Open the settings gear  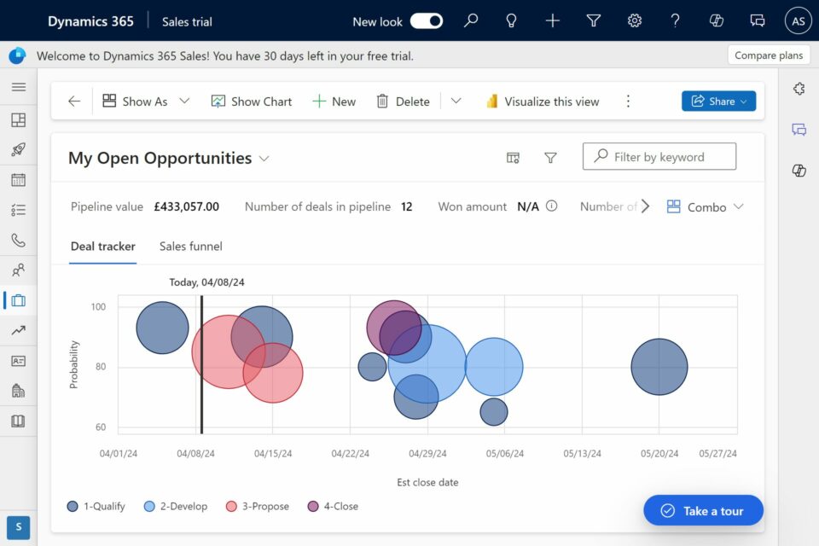pyautogui.click(x=635, y=21)
